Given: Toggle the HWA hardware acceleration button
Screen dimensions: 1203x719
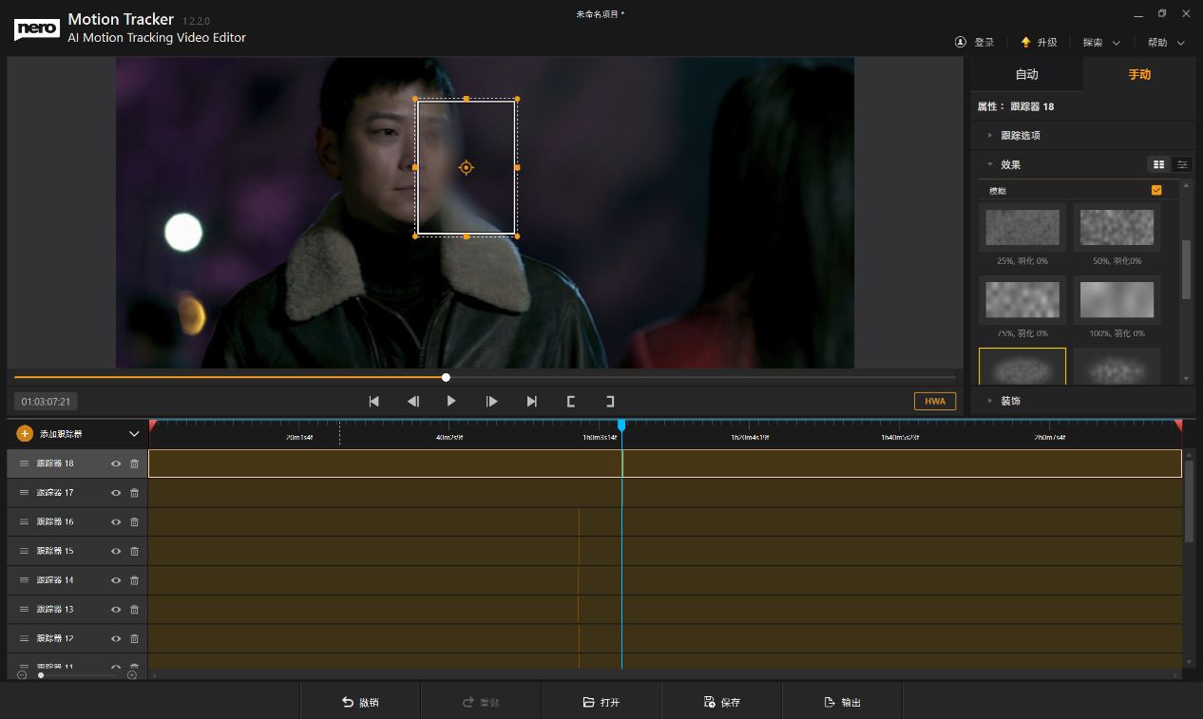Looking at the screenshot, I should (x=935, y=401).
